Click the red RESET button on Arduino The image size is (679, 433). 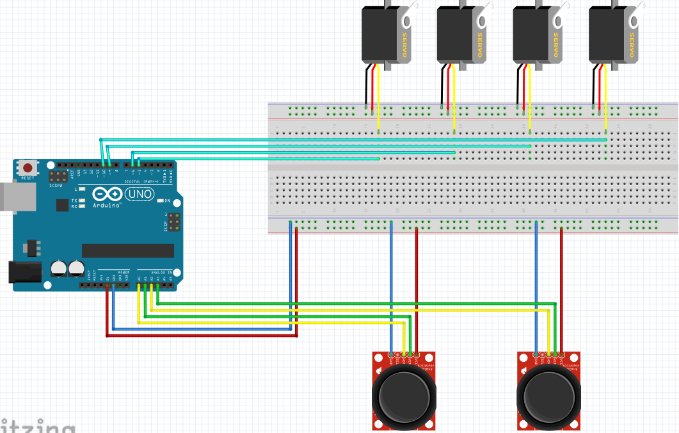tap(28, 168)
